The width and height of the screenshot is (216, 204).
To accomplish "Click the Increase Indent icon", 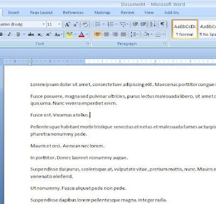I will (x=143, y=24).
